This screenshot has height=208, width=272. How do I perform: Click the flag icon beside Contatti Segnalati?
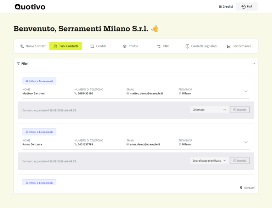coord(187,46)
